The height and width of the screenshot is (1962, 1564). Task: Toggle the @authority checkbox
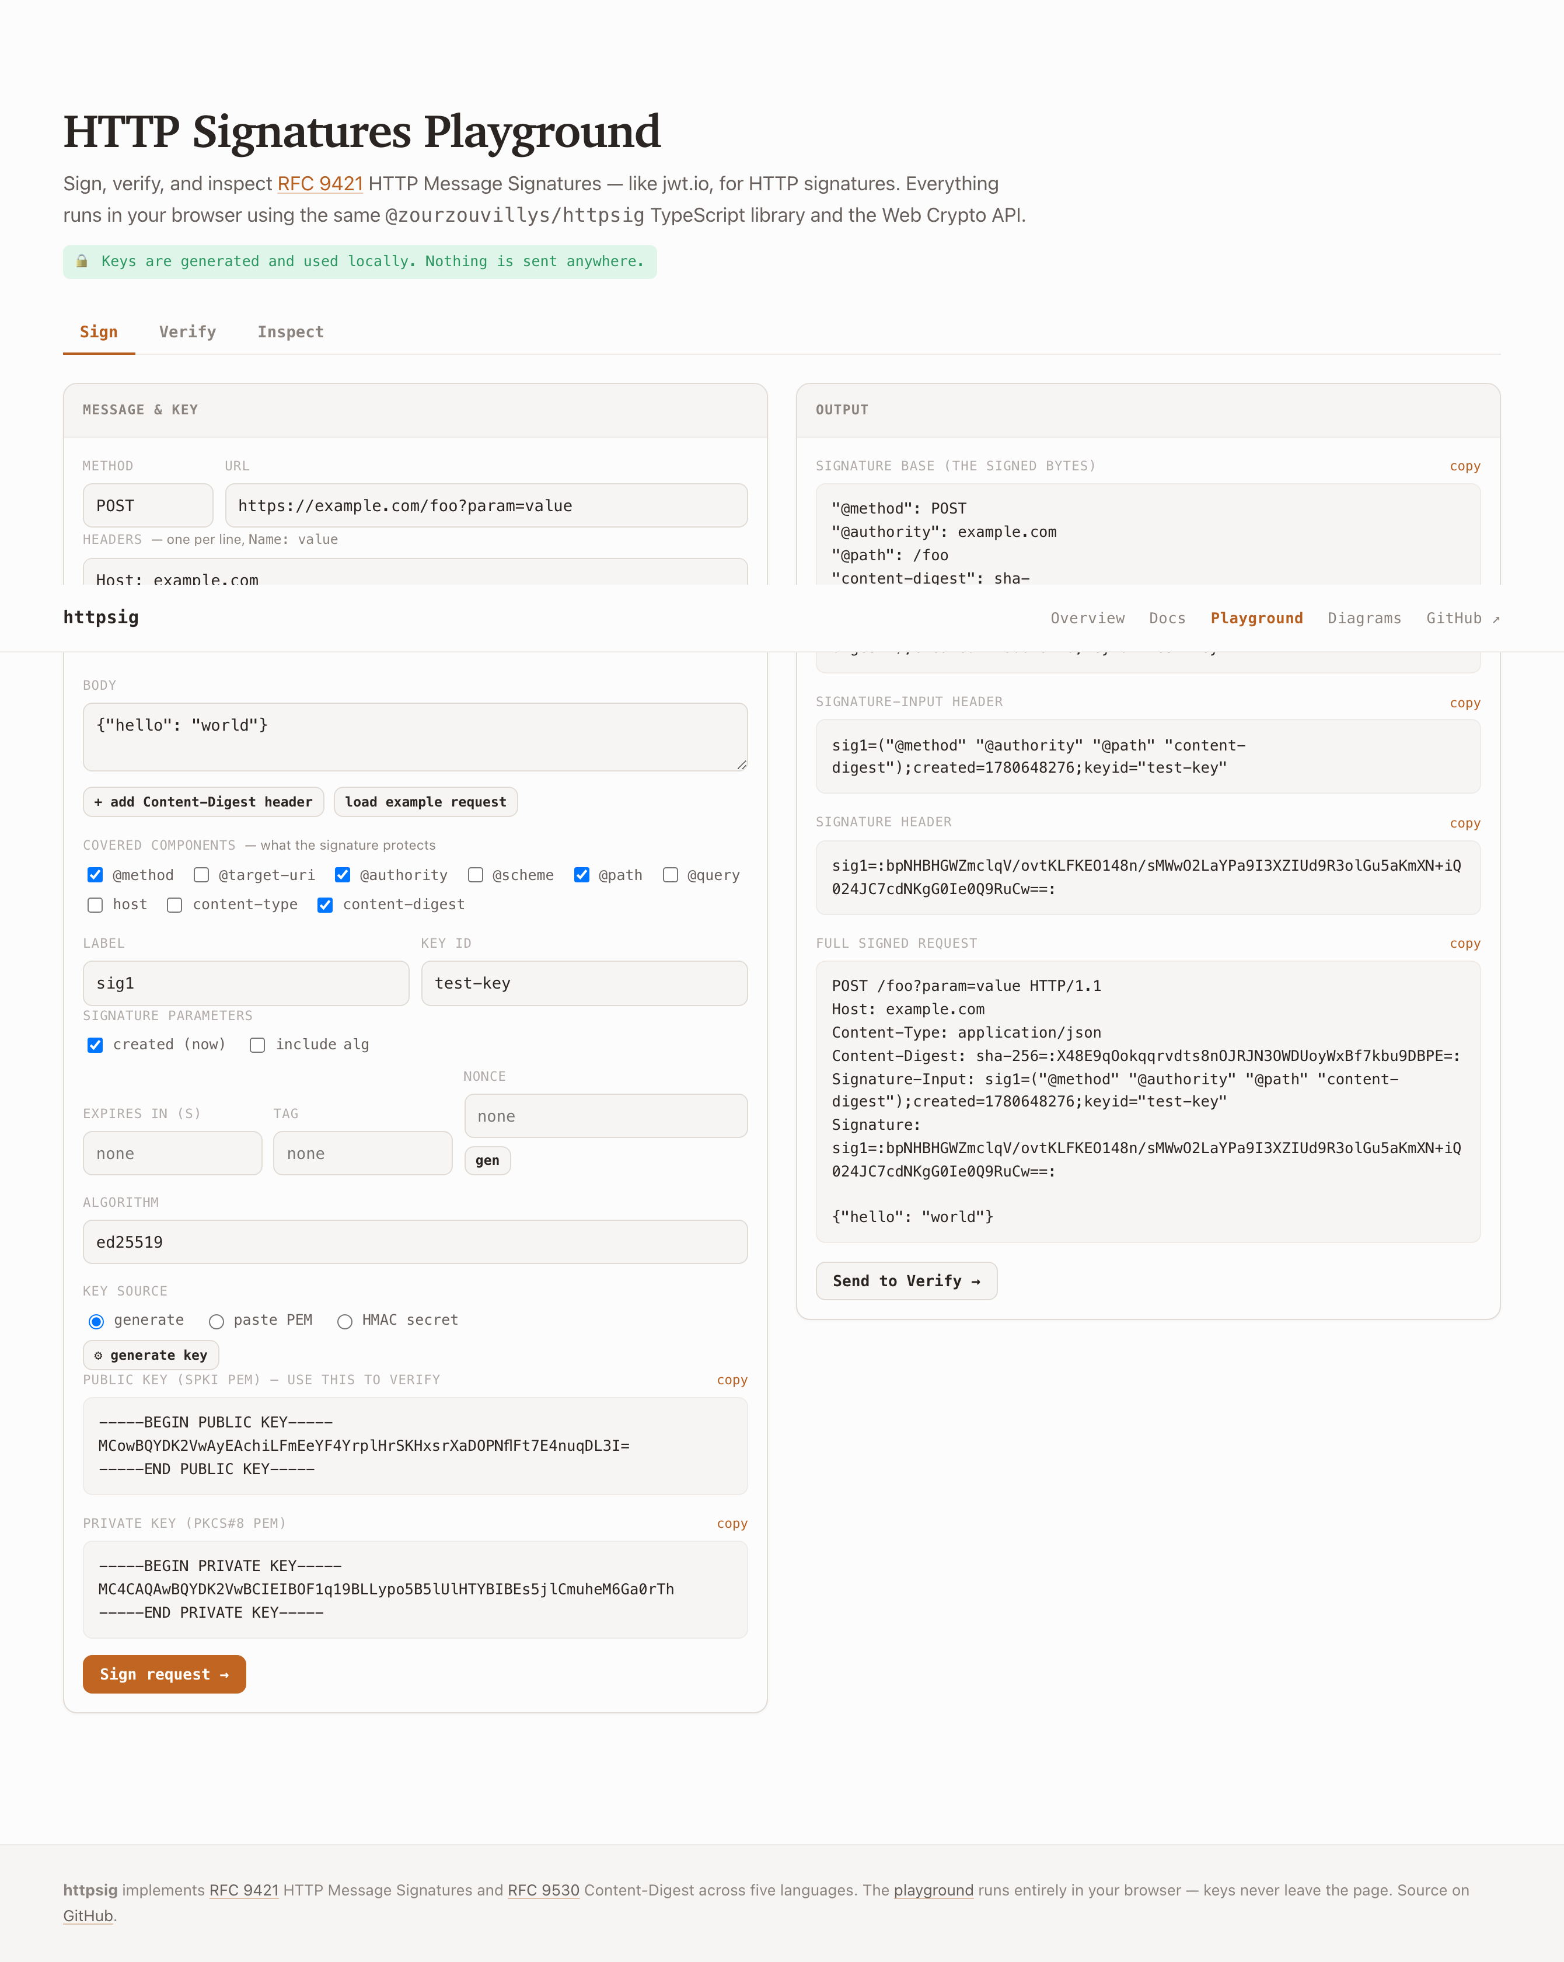pos(342,875)
